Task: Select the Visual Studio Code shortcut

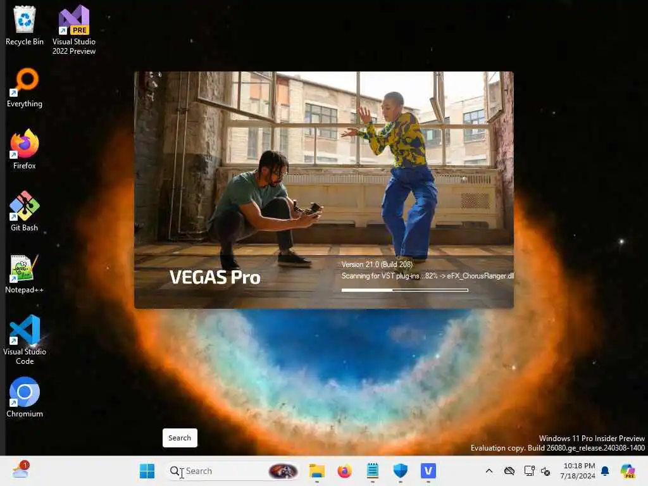Action: (x=25, y=340)
